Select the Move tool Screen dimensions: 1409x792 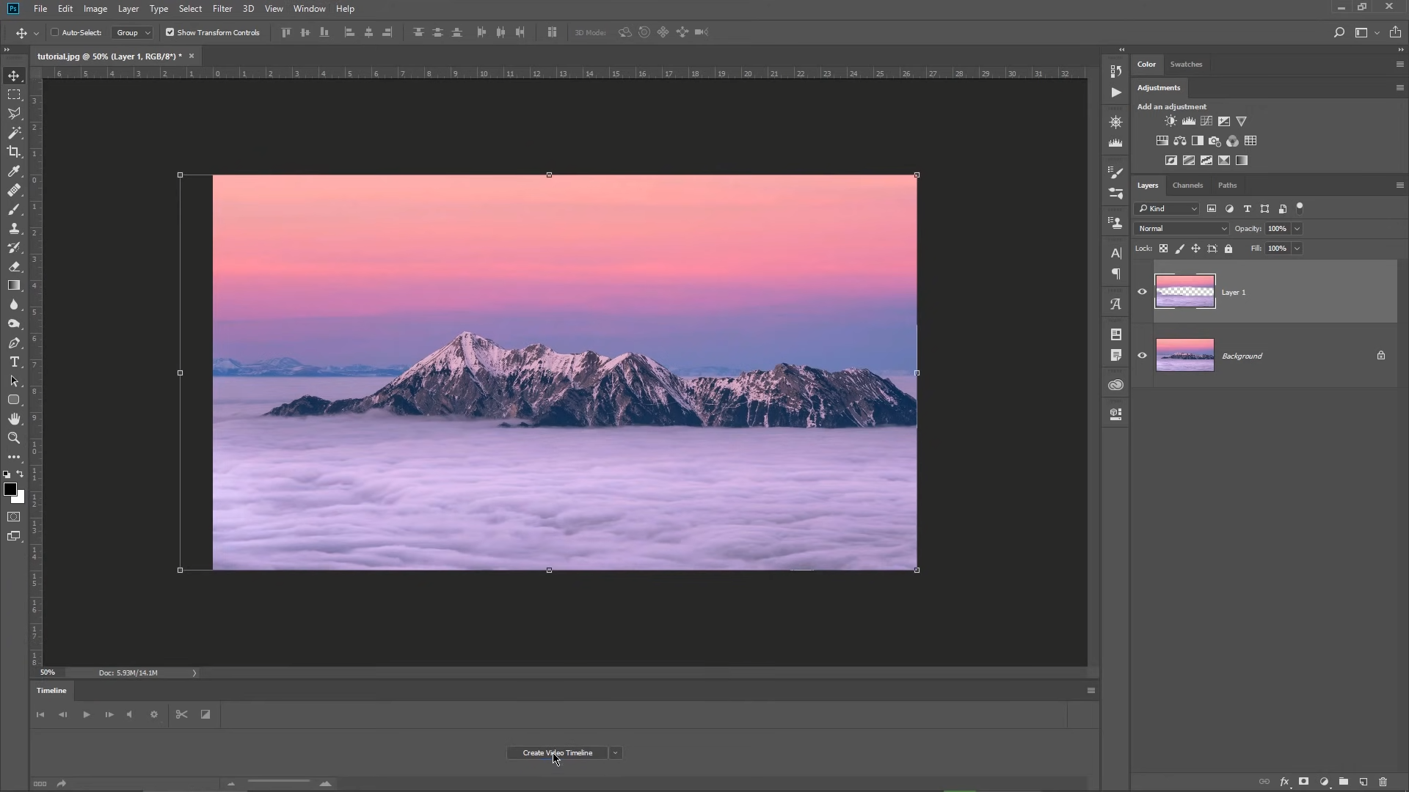pos(14,76)
